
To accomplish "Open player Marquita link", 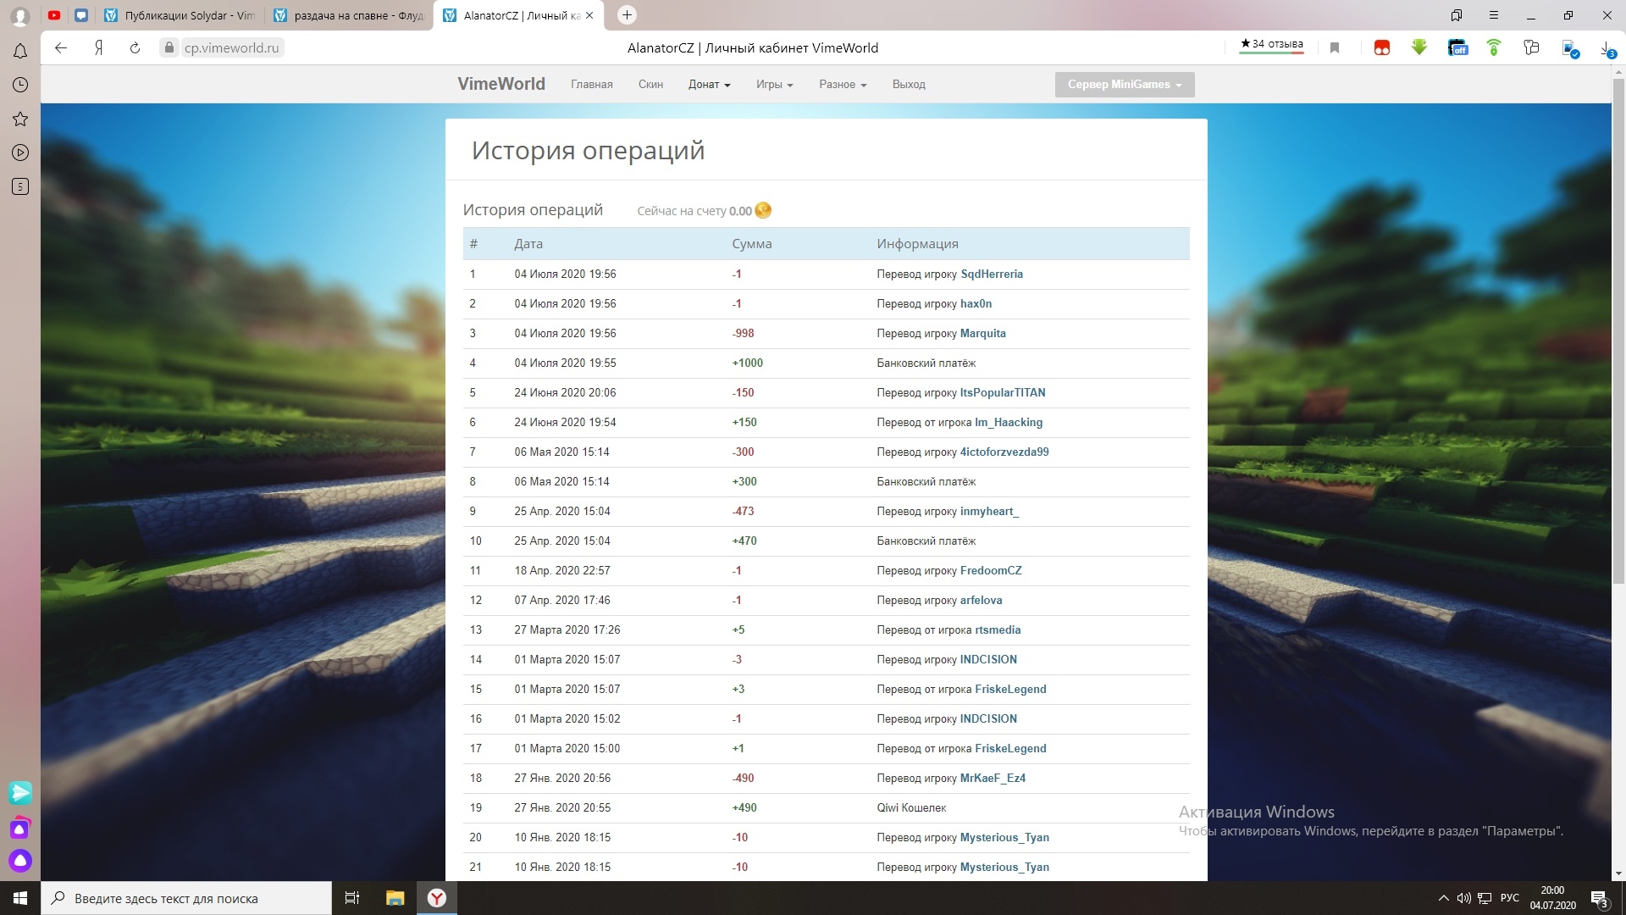I will tap(983, 333).
